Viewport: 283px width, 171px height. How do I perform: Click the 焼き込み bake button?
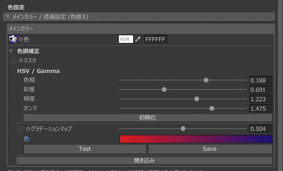click(144, 161)
